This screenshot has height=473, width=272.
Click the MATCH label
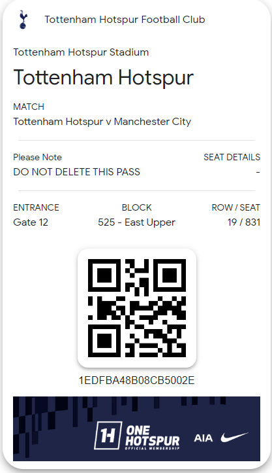coord(29,107)
